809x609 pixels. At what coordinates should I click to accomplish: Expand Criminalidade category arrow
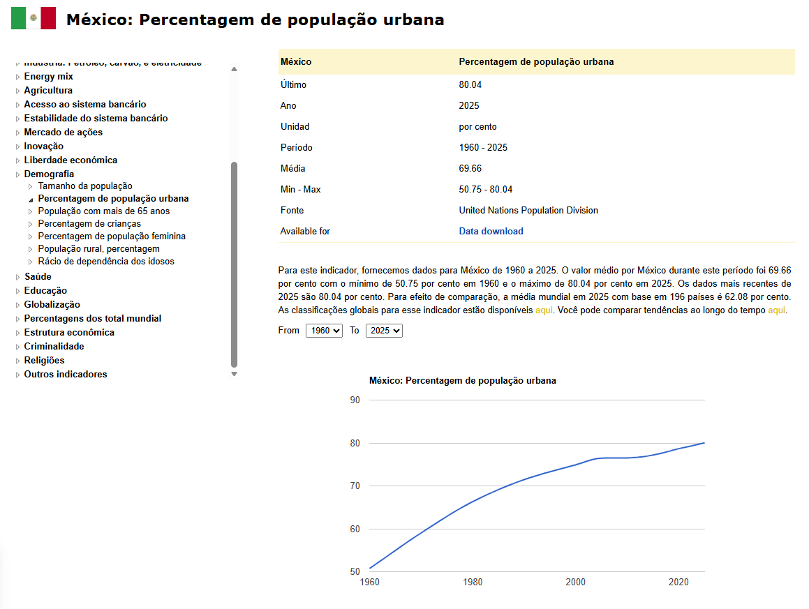click(17, 347)
